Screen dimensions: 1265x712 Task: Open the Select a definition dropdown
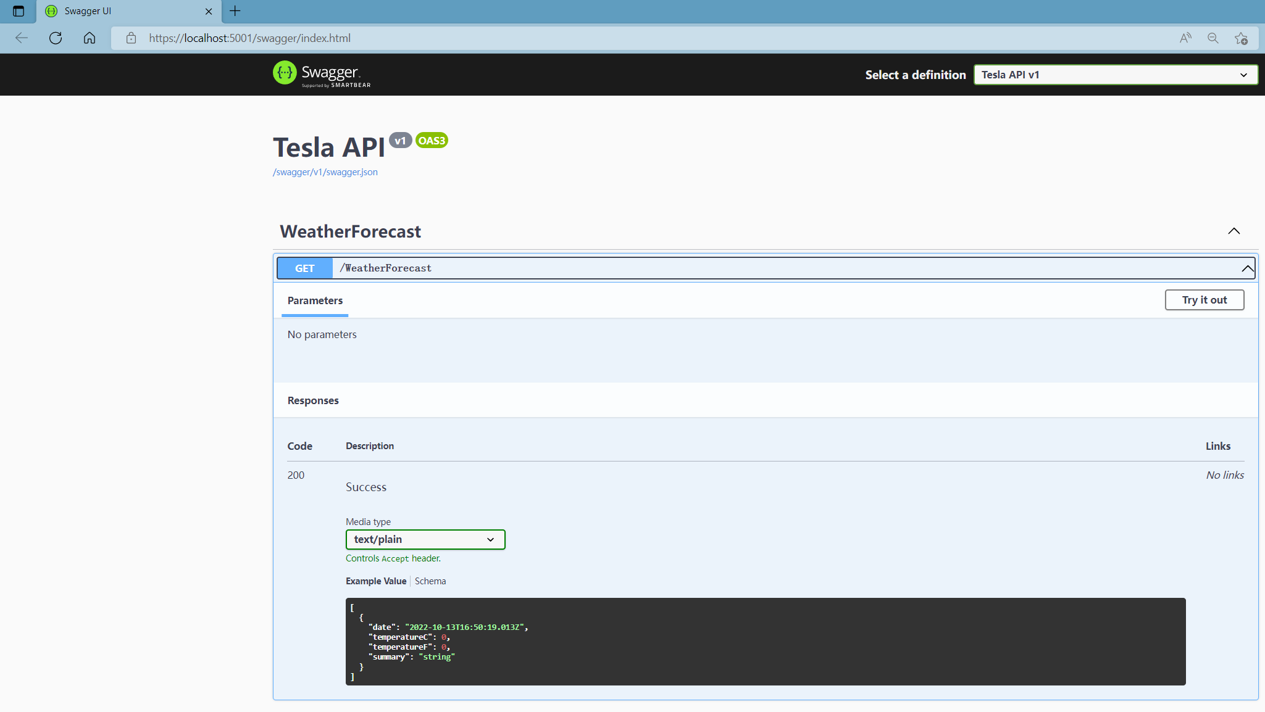point(1115,75)
